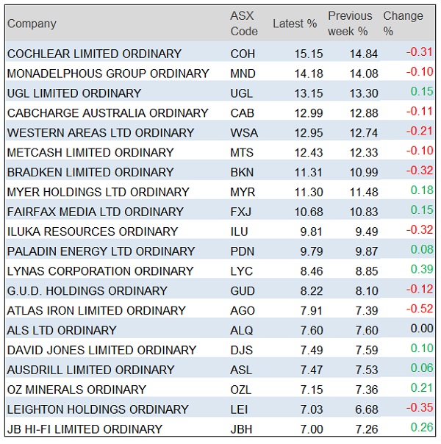Select the Cochlear Limited Ordinary row

pyautogui.click(x=94, y=54)
